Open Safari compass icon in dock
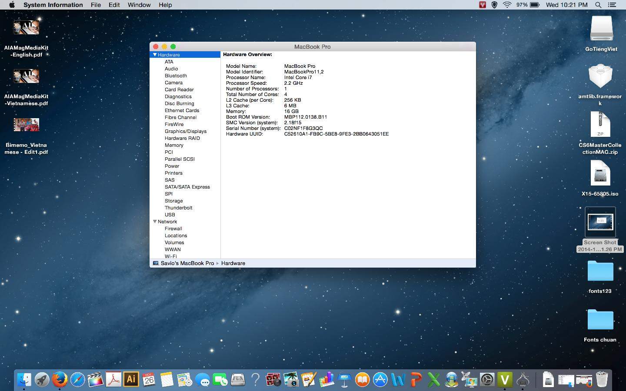 (x=78, y=380)
